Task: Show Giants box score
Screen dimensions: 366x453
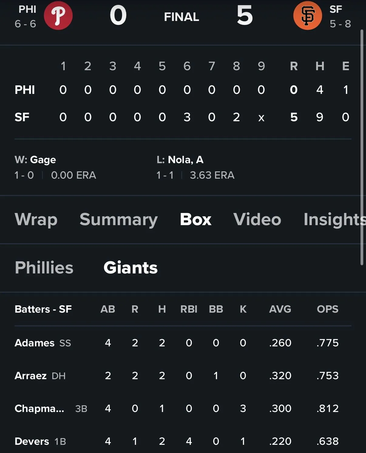Action: pyautogui.click(x=130, y=268)
